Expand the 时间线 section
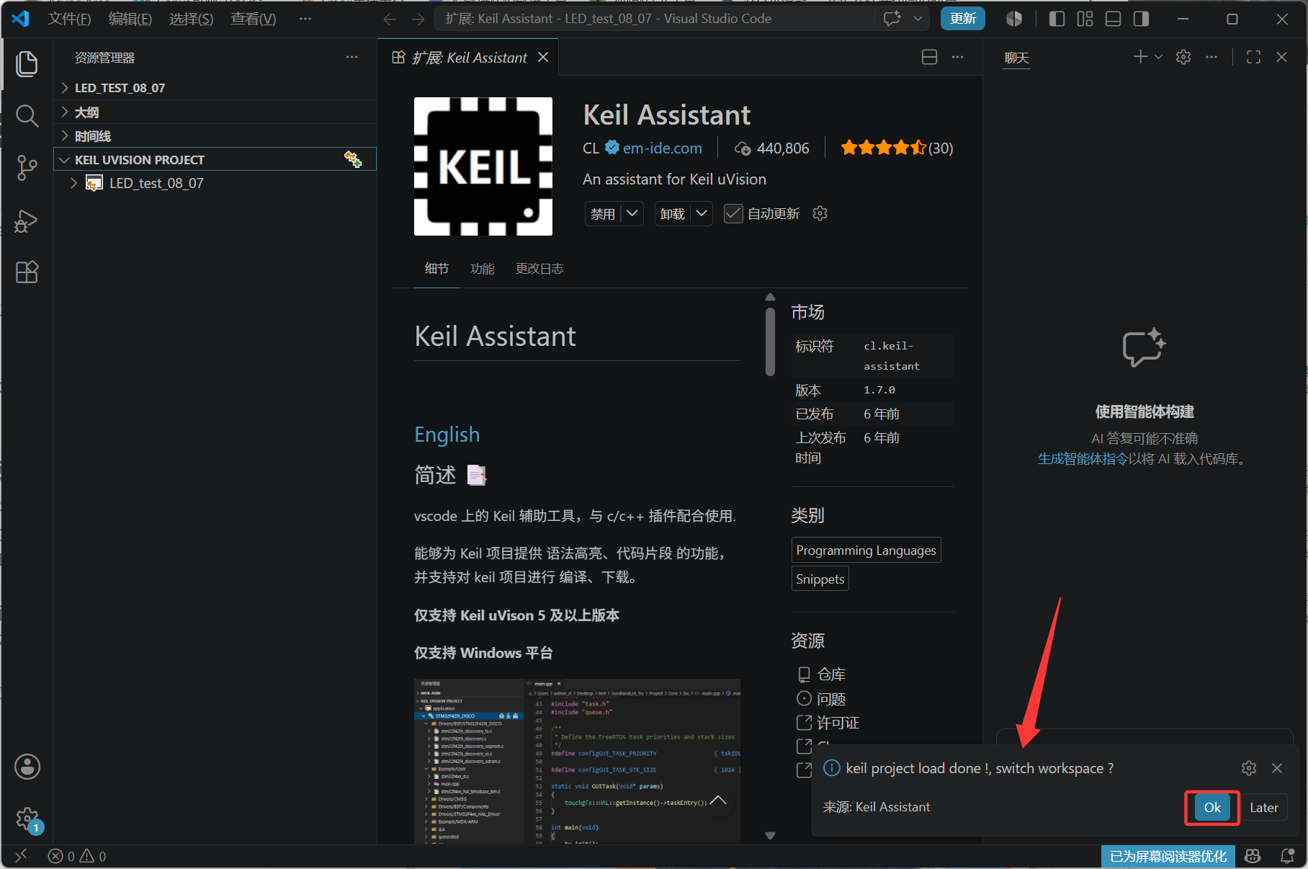The image size is (1308, 869). 215,135
